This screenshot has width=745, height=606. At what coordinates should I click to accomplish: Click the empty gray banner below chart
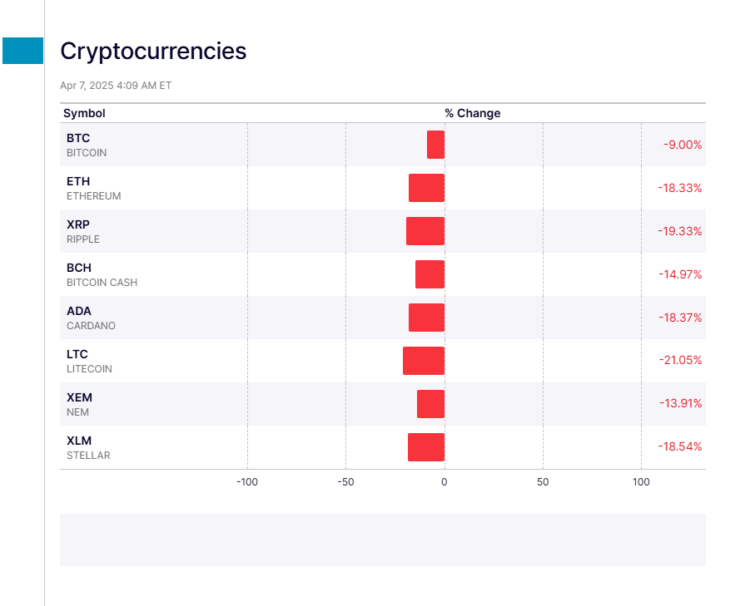click(x=382, y=539)
